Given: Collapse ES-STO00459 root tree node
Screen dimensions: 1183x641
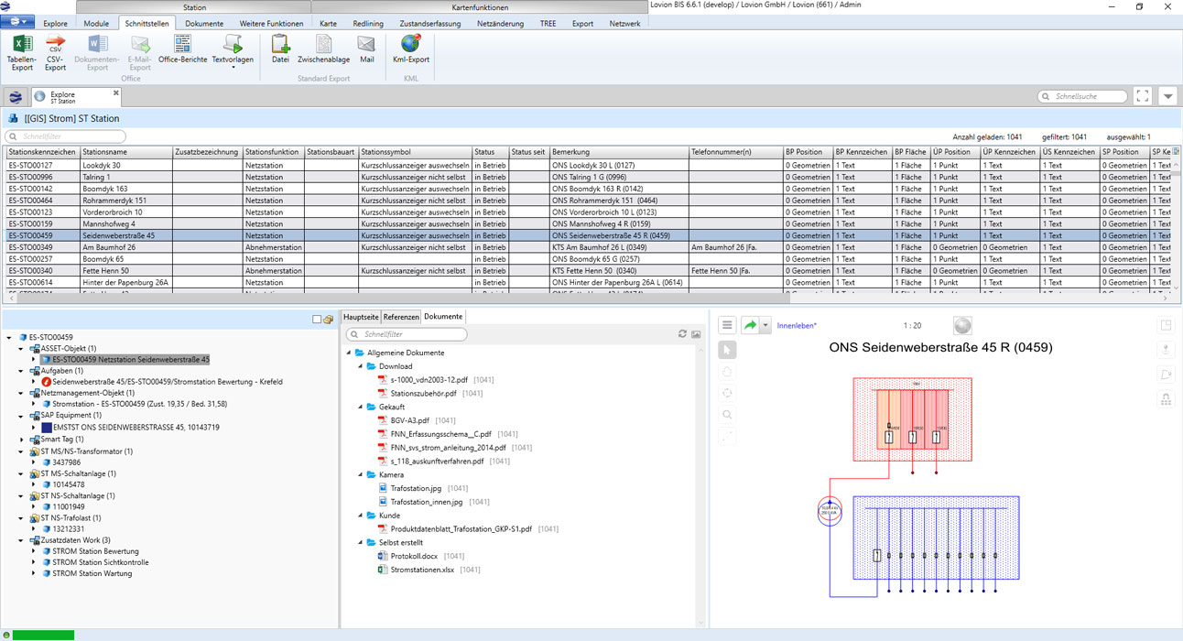Looking at the screenshot, I should 10,338.
